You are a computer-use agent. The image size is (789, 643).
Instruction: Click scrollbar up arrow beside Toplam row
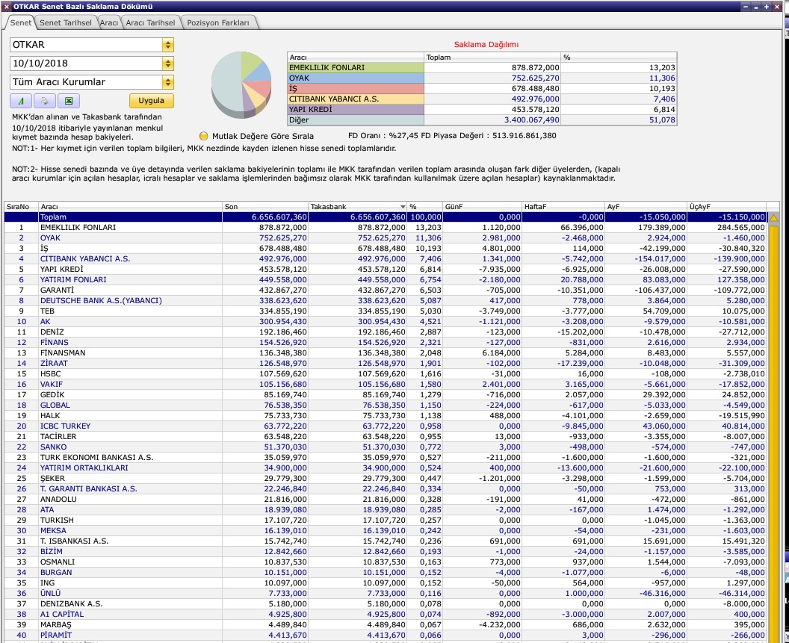pos(773,218)
